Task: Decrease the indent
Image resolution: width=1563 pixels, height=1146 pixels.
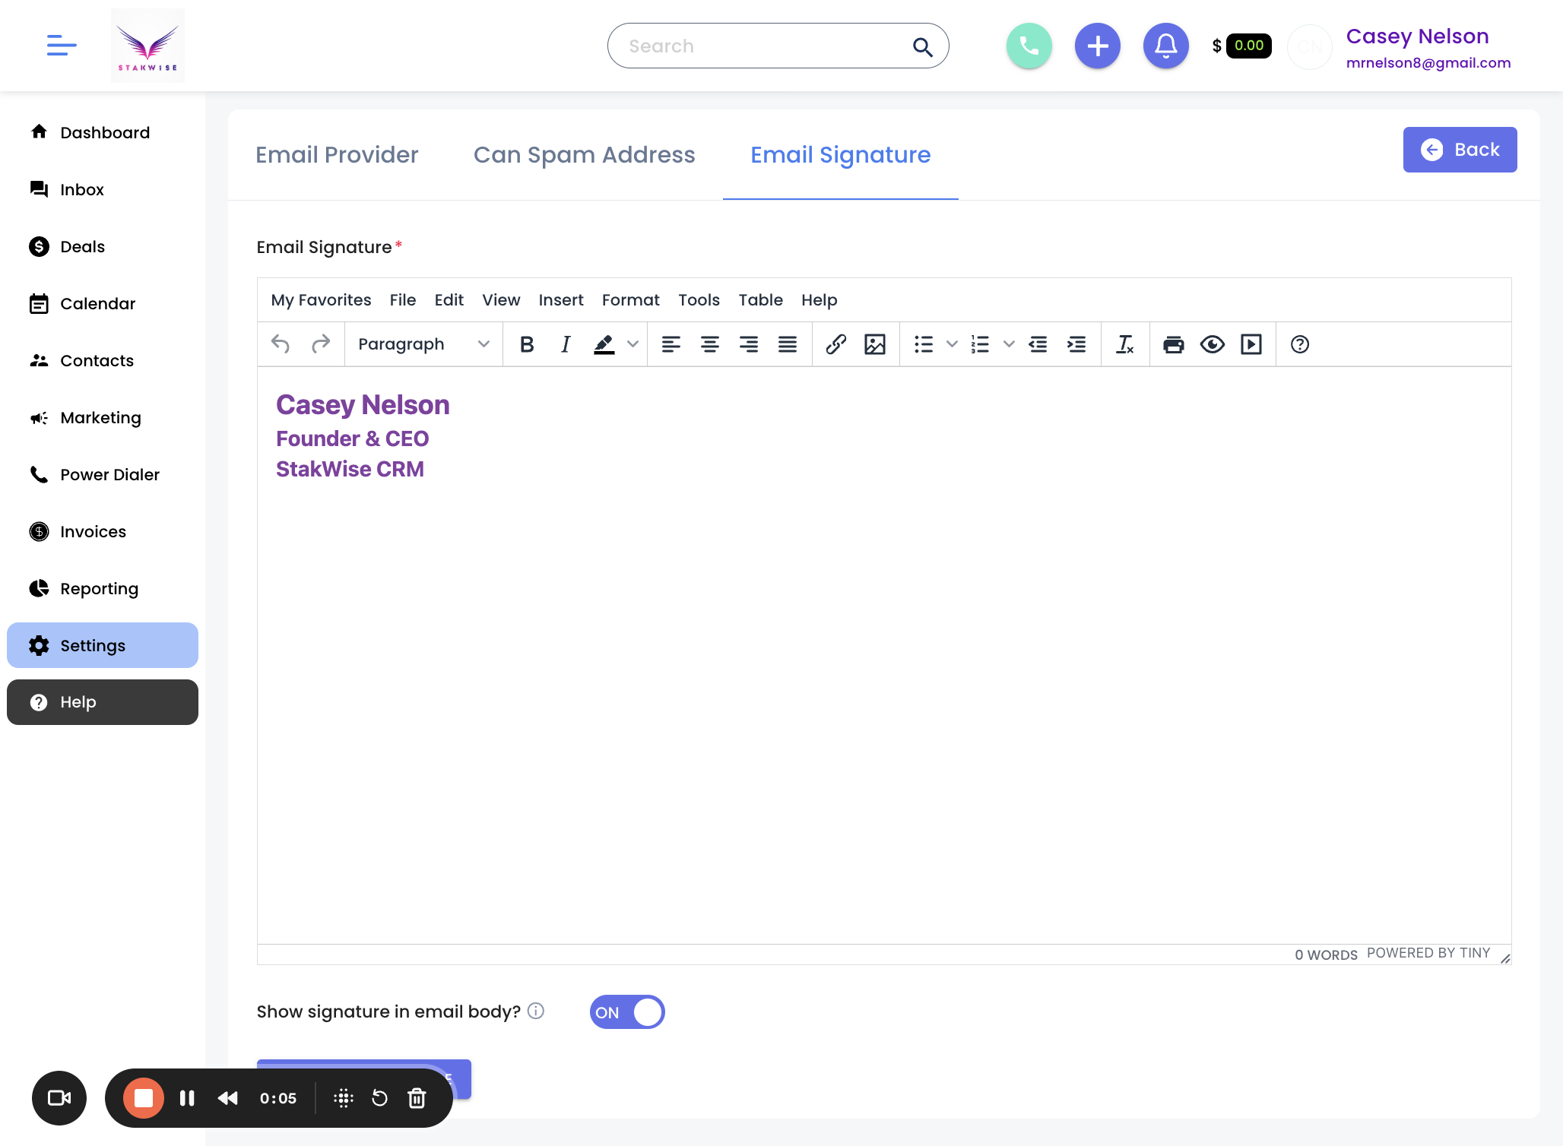Action: pyautogui.click(x=1038, y=344)
